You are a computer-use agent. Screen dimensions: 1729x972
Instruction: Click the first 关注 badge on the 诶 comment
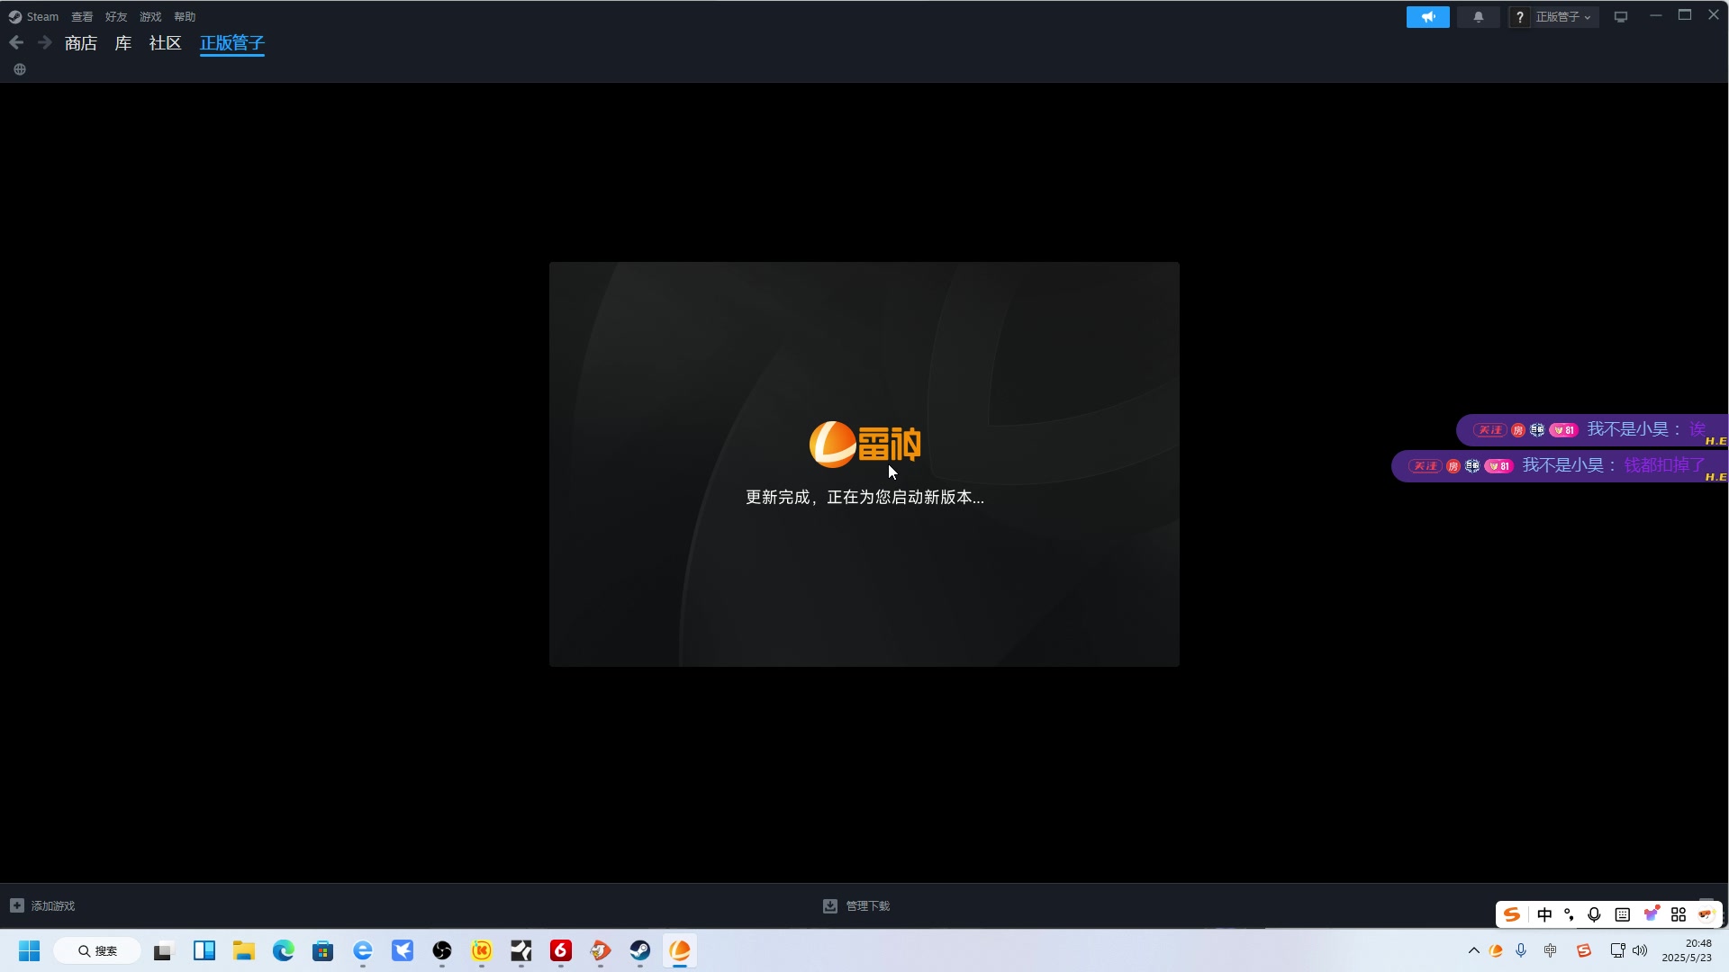pyautogui.click(x=1489, y=430)
